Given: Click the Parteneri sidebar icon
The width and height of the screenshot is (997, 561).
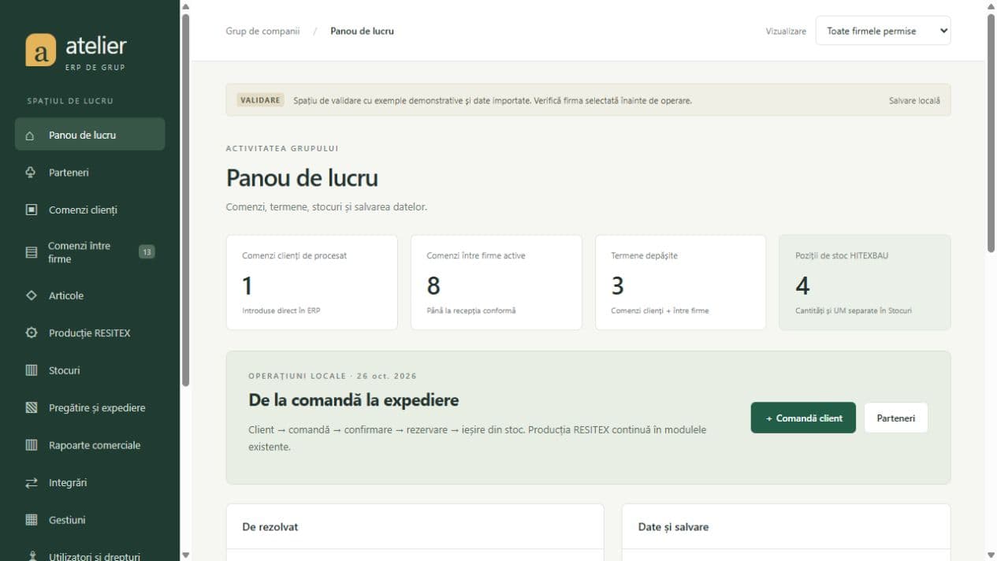Looking at the screenshot, I should 31,173.
